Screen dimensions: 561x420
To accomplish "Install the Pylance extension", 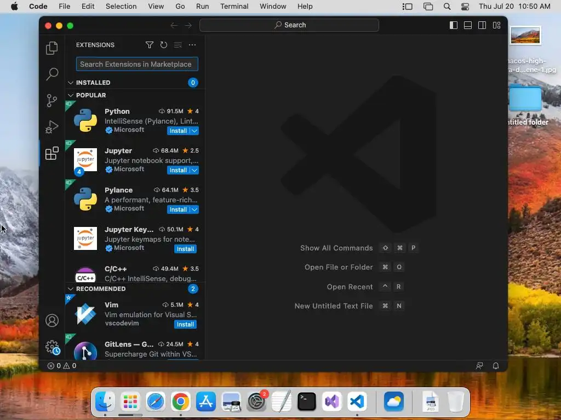I will (x=178, y=209).
